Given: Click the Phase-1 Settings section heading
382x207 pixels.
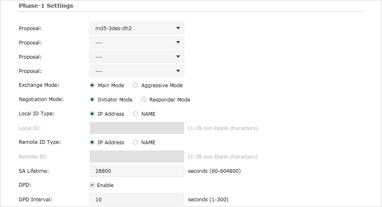Looking at the screenshot, I should [46, 6].
